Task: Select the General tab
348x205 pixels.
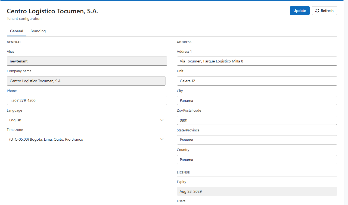Action: (x=17, y=31)
